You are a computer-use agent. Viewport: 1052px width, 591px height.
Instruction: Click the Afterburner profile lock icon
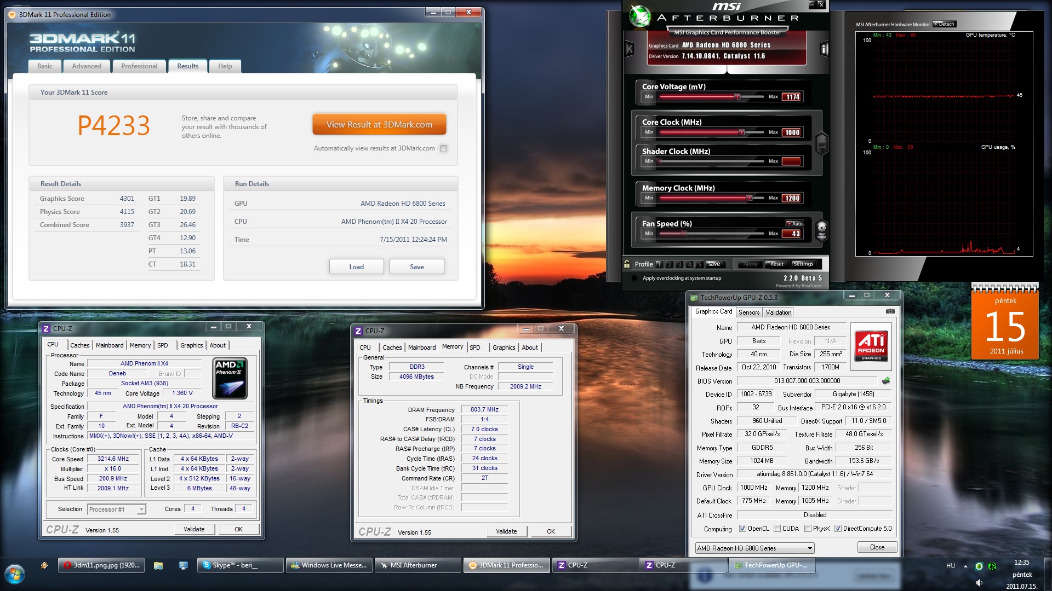(627, 264)
